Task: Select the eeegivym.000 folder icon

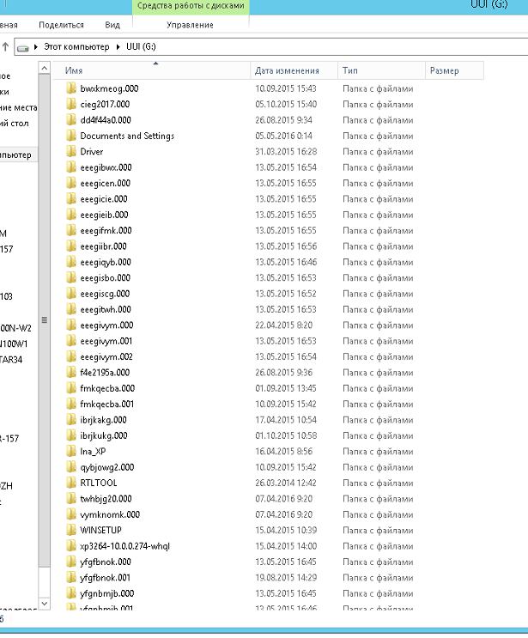Action: tap(71, 325)
